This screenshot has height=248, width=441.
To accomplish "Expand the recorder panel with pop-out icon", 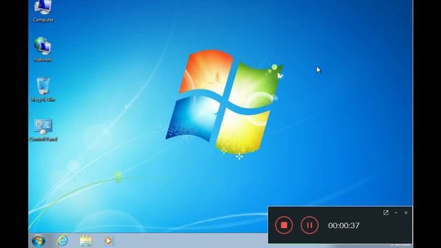I will (386, 213).
